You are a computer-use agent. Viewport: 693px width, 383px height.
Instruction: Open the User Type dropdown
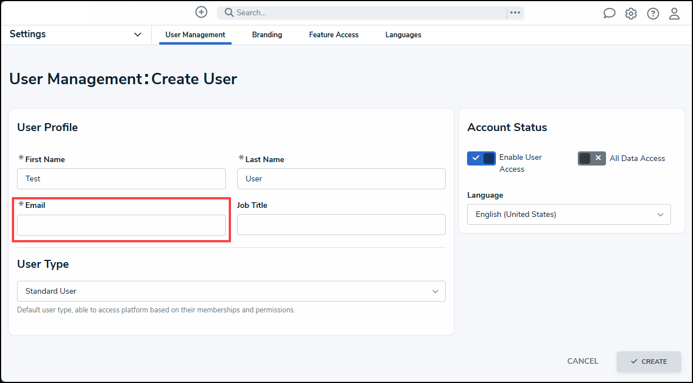tap(231, 291)
